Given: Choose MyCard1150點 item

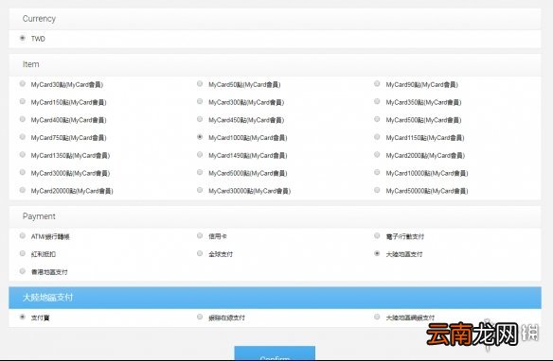Looking at the screenshot, I should tap(377, 137).
